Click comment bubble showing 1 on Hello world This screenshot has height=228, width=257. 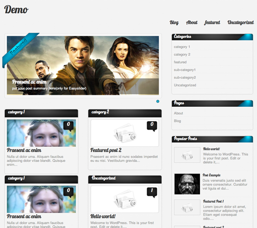(x=152, y=192)
